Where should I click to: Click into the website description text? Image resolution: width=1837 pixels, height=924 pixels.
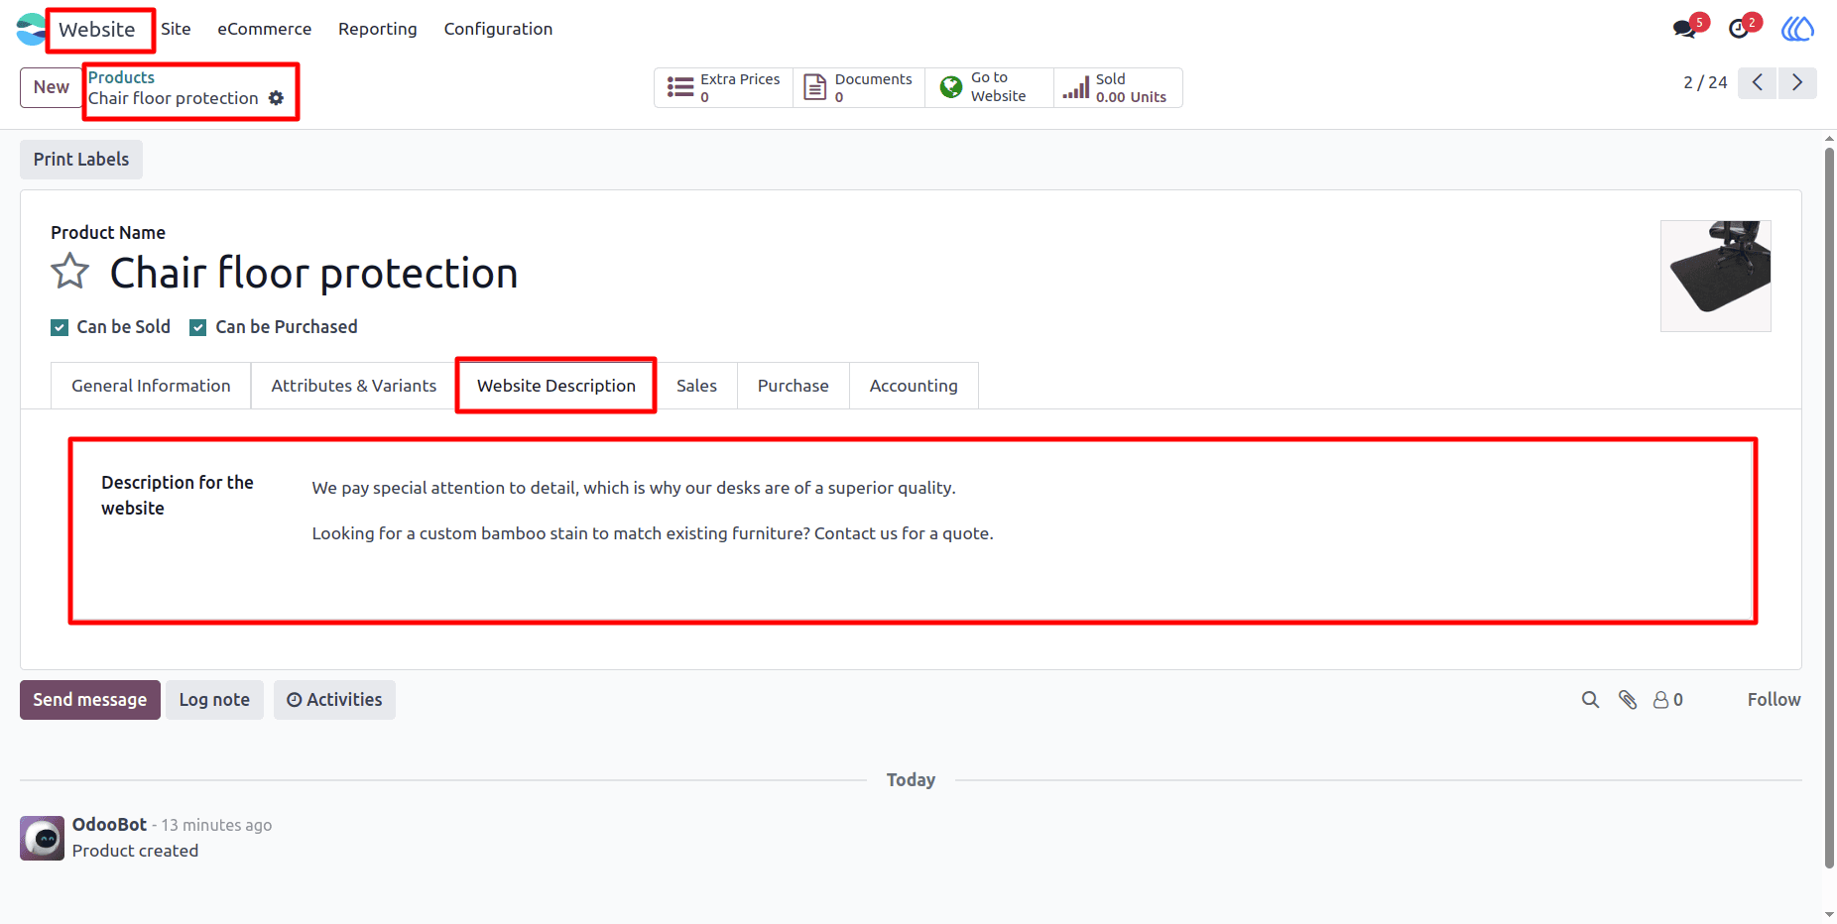(x=653, y=511)
